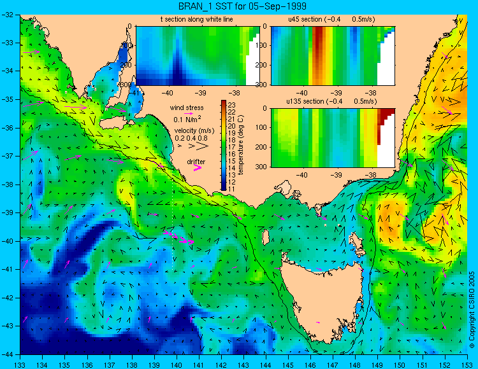Image resolution: width=478 pixels, height=369 pixels.
Task: Click the "wind stress" legend label
Action: click(187, 108)
